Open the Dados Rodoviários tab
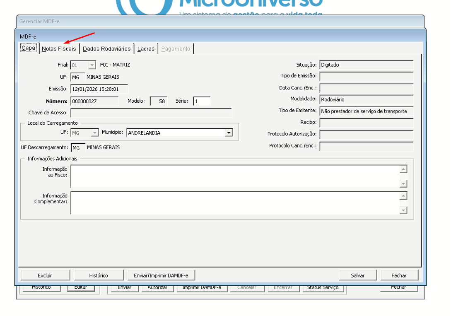451x316 pixels. (106, 49)
